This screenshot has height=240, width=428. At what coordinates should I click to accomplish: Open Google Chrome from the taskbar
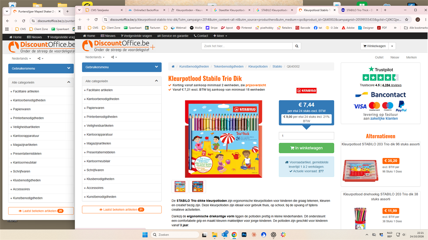click(234, 235)
